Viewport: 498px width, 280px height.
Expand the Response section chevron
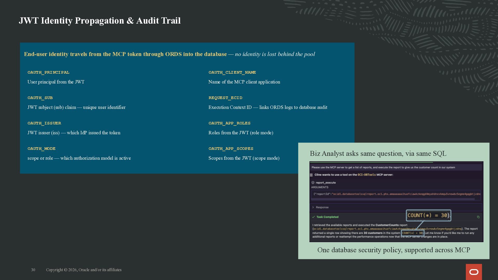(x=313, y=207)
